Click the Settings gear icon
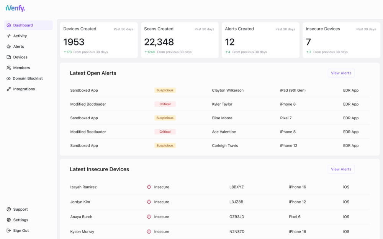The image size is (383, 239). 9,220
